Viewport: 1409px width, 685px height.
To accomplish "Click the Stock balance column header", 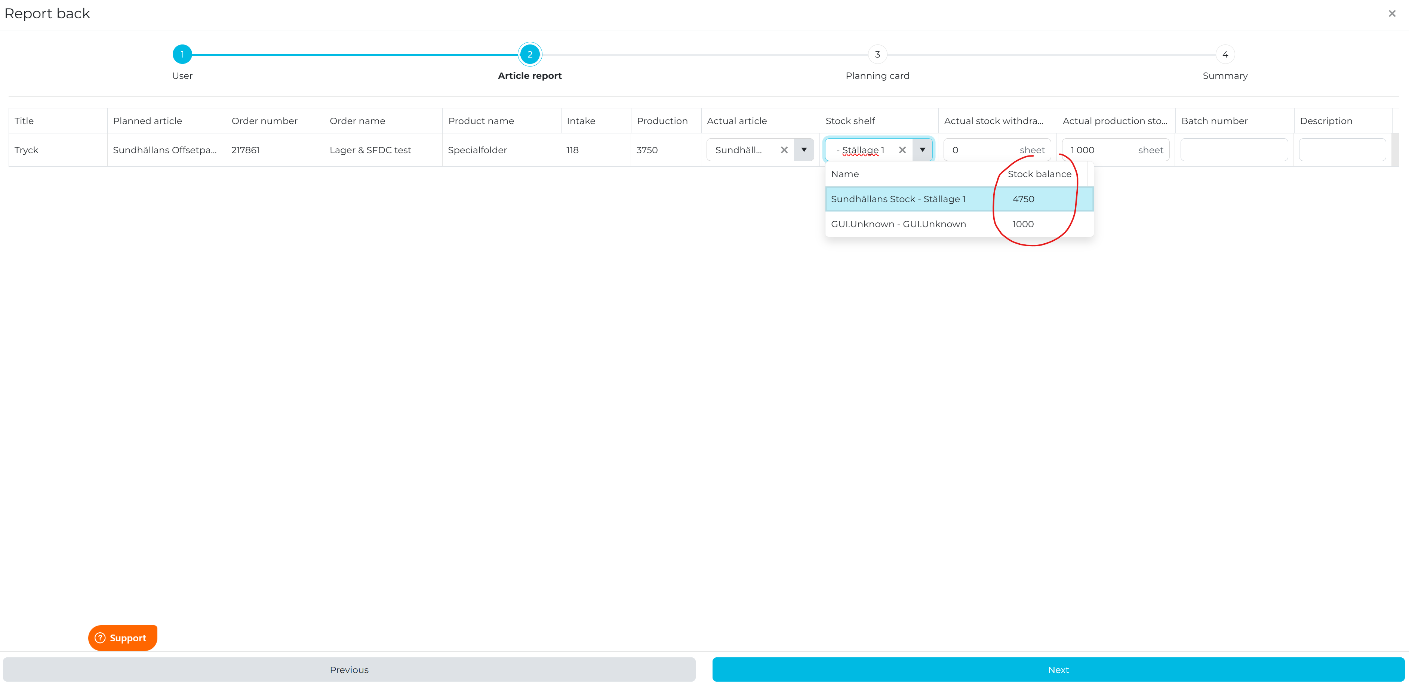I will (1039, 174).
